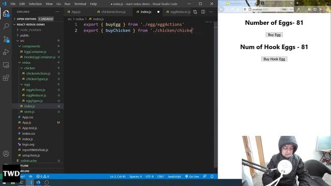Click the Buy Hook Egg button

pos(274,59)
